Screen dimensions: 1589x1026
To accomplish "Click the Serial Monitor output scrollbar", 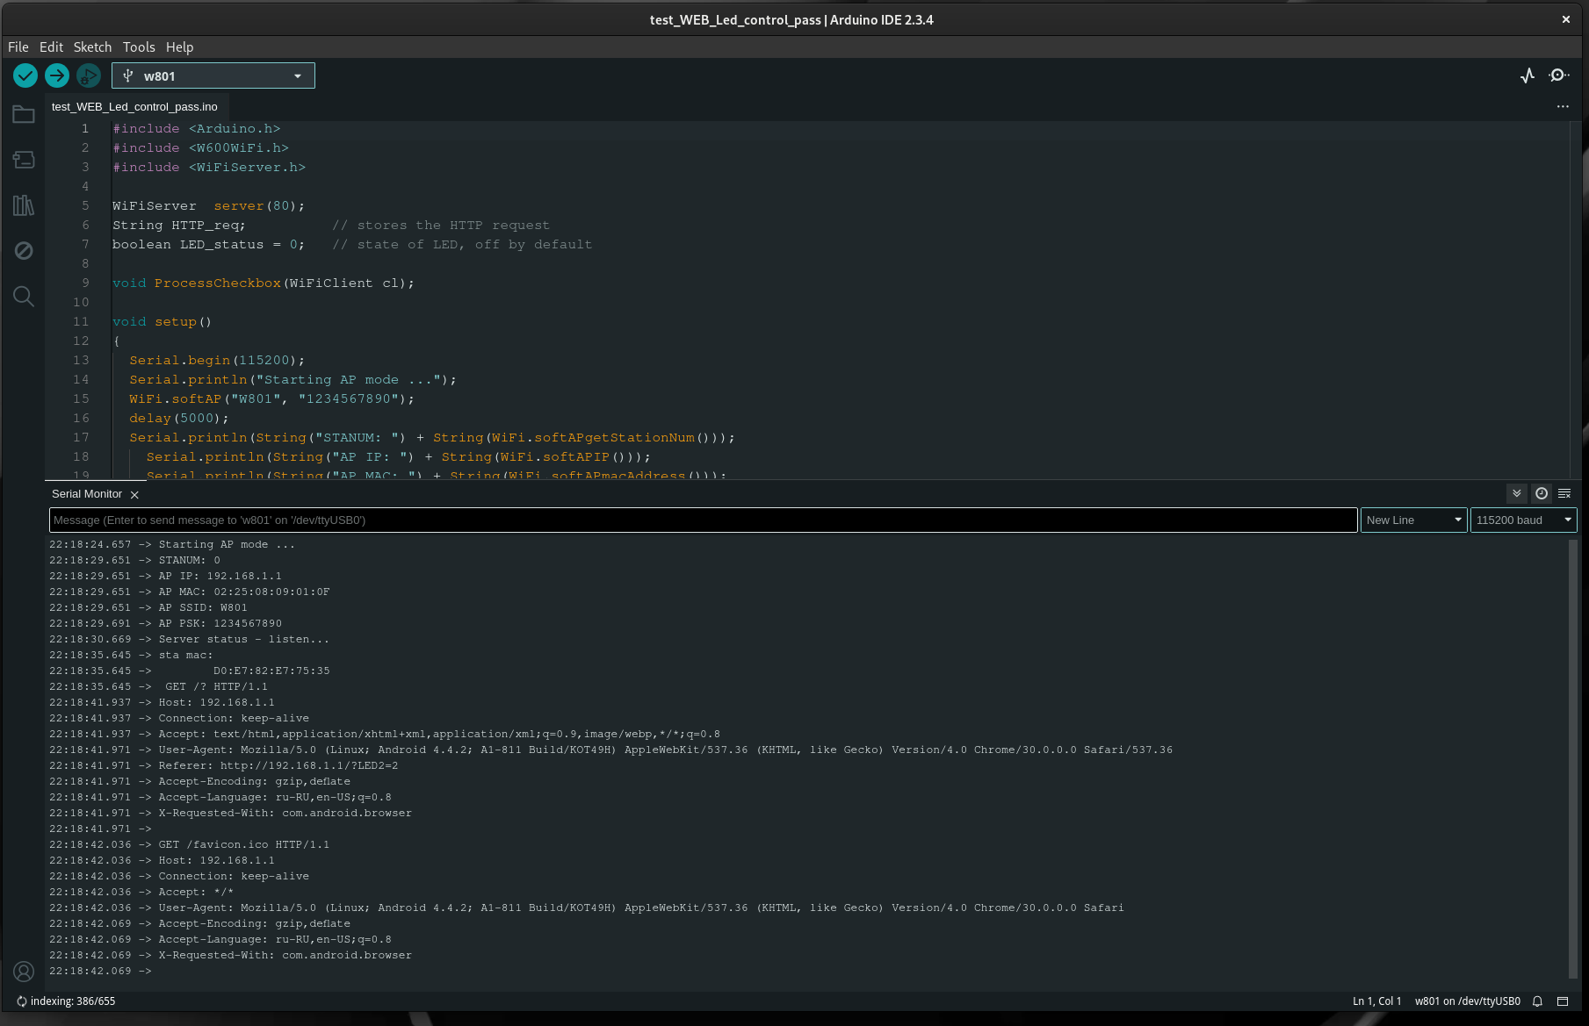I will 1572,759.
